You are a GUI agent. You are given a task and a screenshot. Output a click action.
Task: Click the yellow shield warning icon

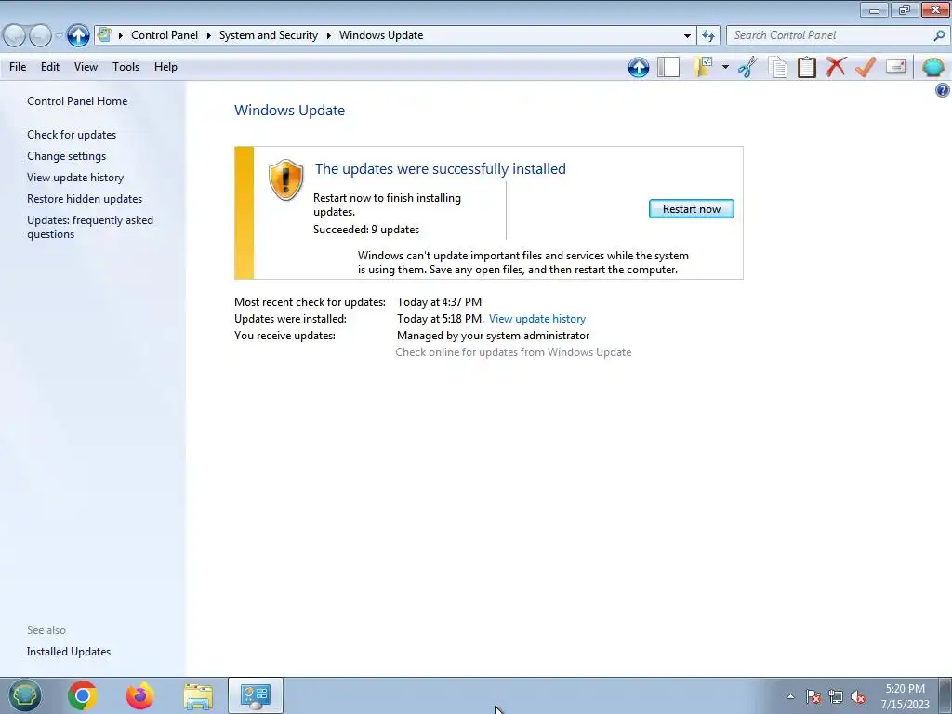pos(285,179)
